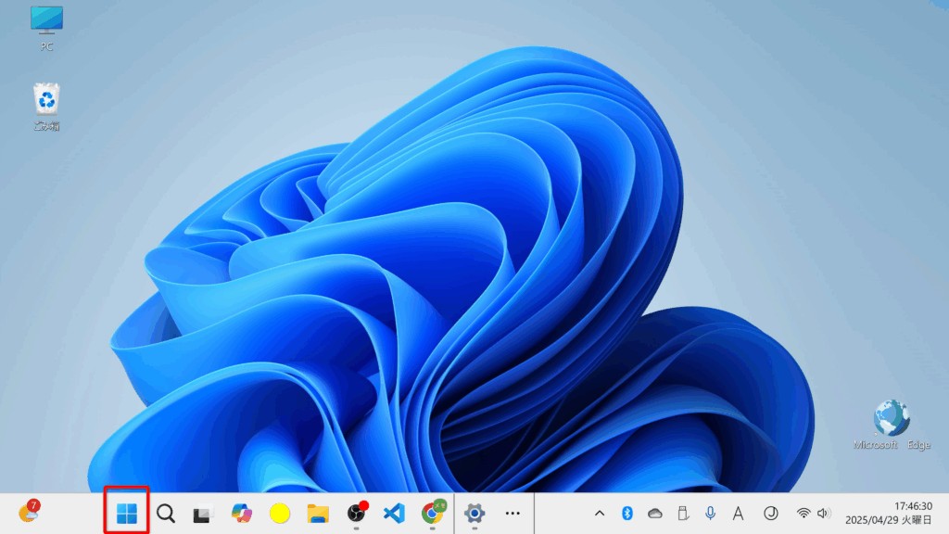
Task: Open taskbar Search magnifier
Action: pyautogui.click(x=165, y=514)
